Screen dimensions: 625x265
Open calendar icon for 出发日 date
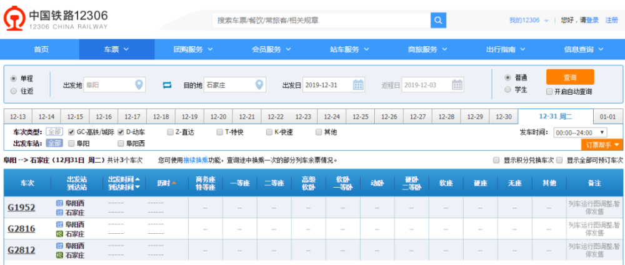358,85
